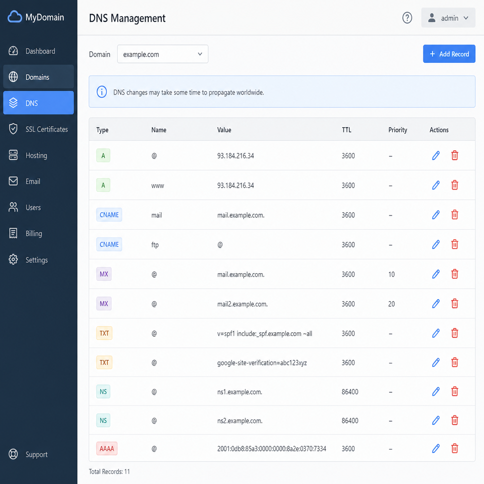Click the DNS Management page title
This screenshot has width=484, height=484.
(x=127, y=18)
